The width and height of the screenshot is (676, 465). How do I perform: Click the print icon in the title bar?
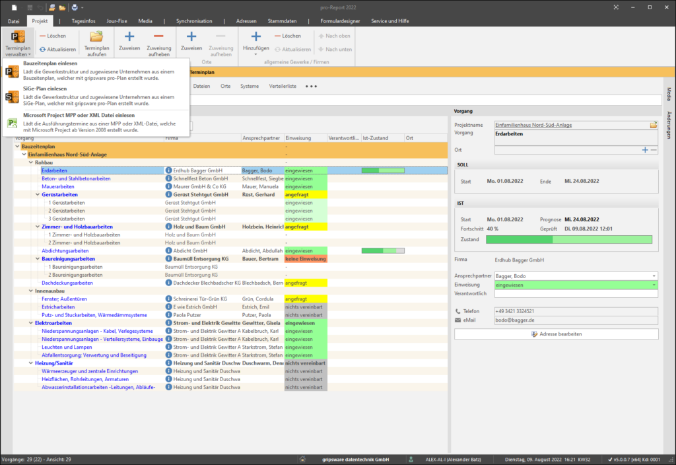tap(75, 7)
